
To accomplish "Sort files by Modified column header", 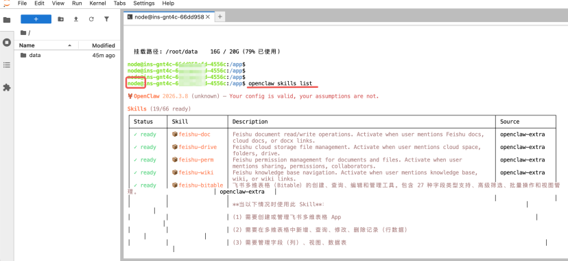I will click(99, 45).
